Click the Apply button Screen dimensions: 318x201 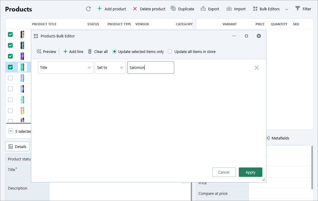click(x=251, y=172)
